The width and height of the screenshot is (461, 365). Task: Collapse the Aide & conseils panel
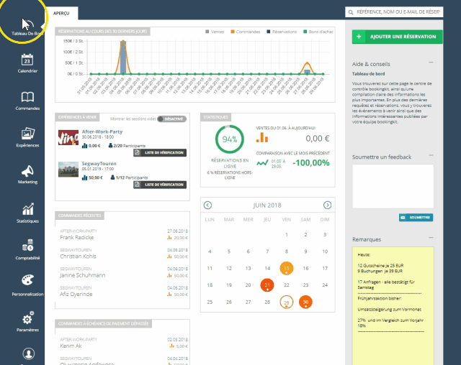431,63
